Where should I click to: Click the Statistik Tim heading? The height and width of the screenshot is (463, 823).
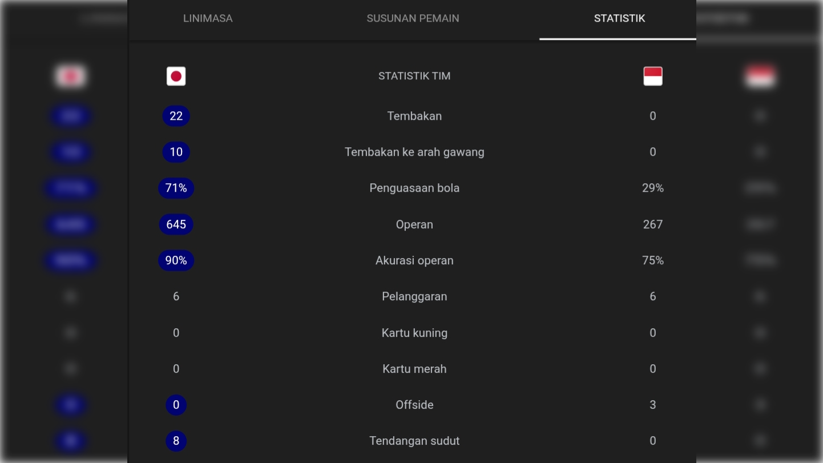point(414,76)
